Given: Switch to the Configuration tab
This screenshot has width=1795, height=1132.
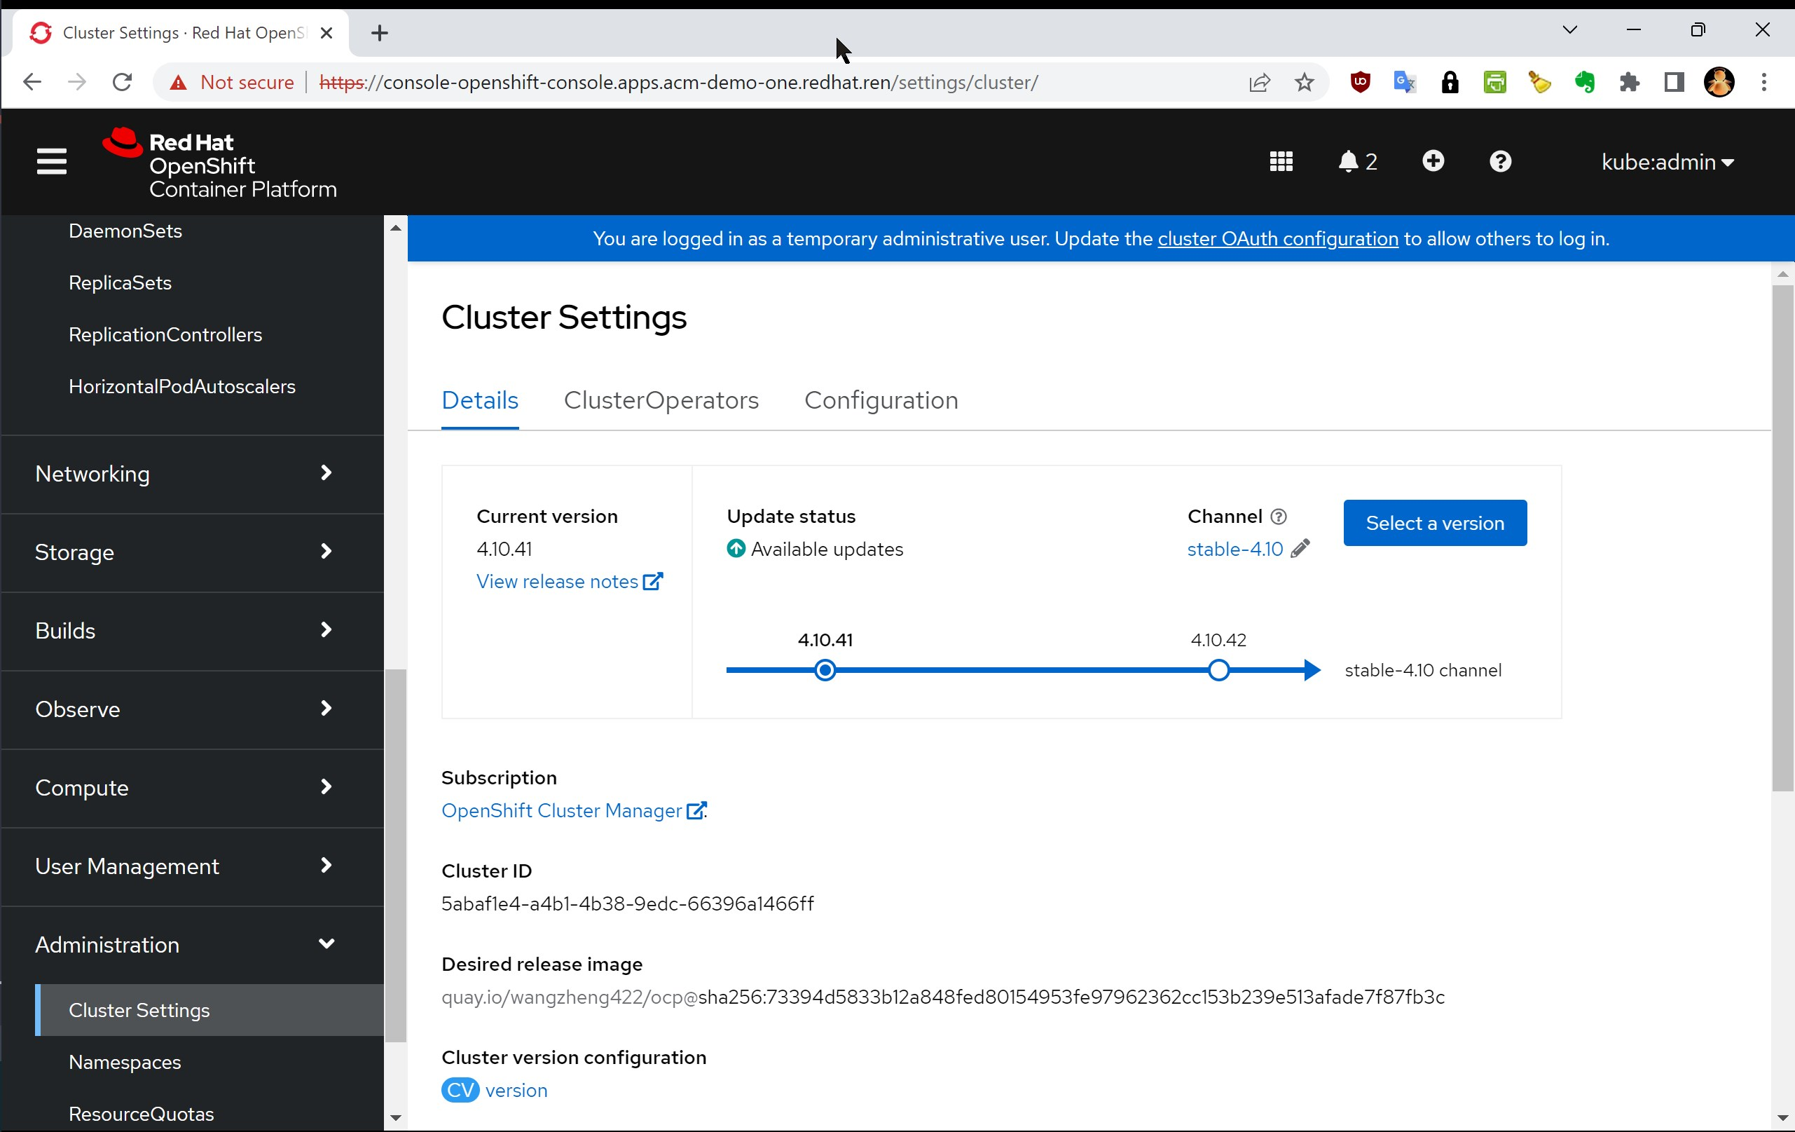Looking at the screenshot, I should 881,400.
